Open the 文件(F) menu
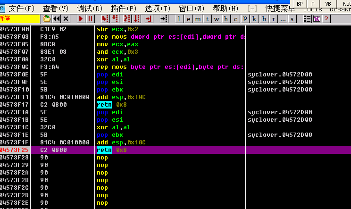351x209 pixels. (22, 8)
